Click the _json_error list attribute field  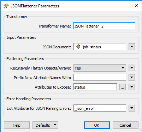[100, 108]
